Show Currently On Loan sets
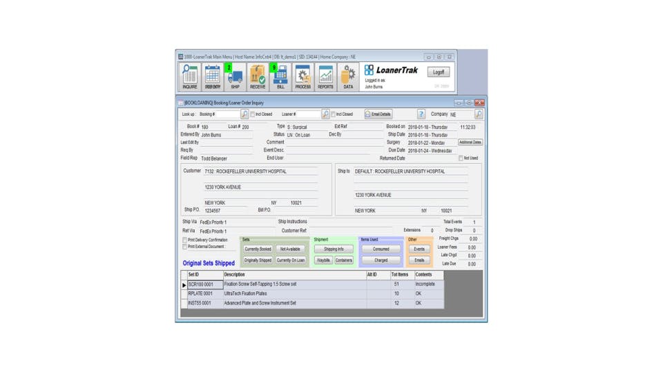This screenshot has width=663, height=372. click(290, 260)
